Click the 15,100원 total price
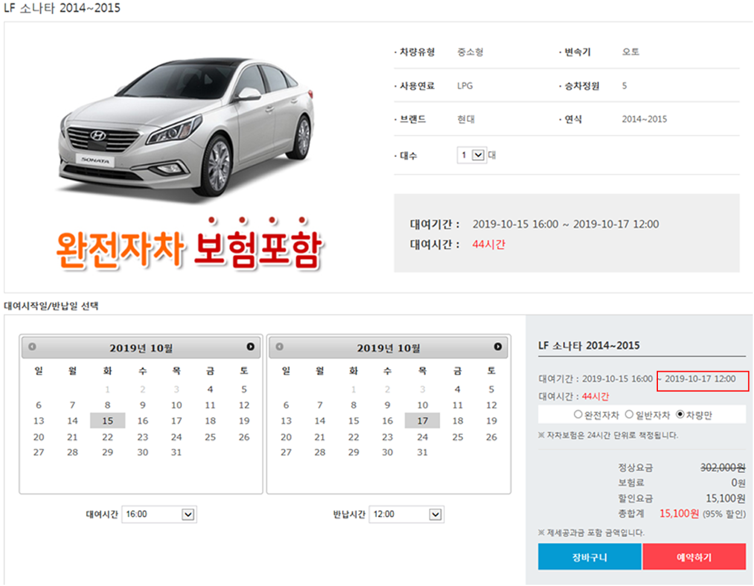Image resolution: width=754 pixels, height=586 pixels. click(679, 514)
